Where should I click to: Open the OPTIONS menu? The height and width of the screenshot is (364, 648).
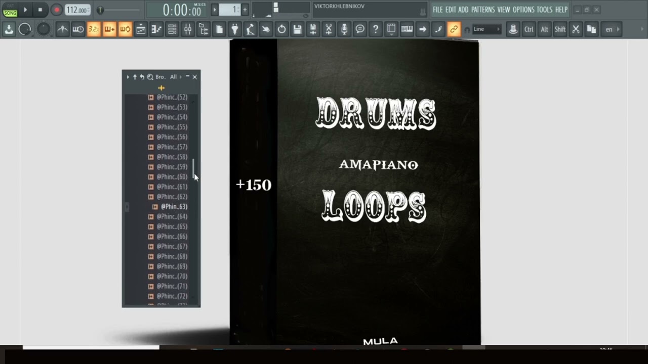[x=523, y=10]
